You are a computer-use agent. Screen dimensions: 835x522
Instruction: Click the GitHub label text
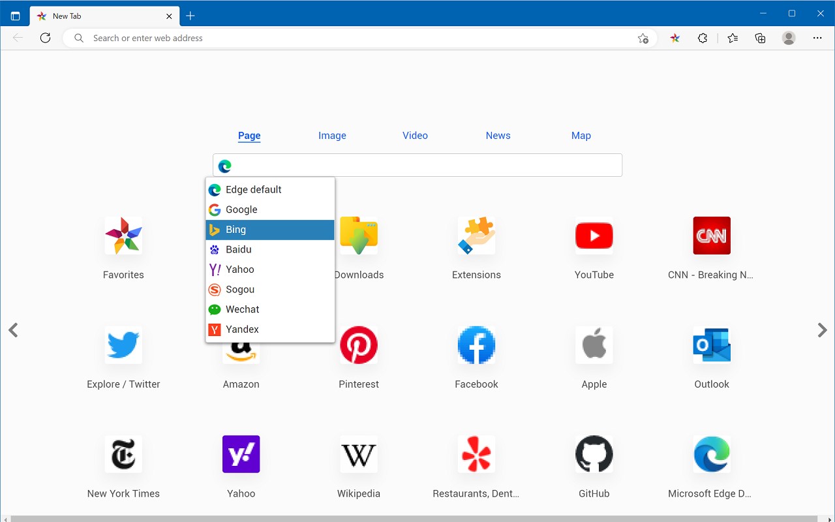[x=594, y=494]
